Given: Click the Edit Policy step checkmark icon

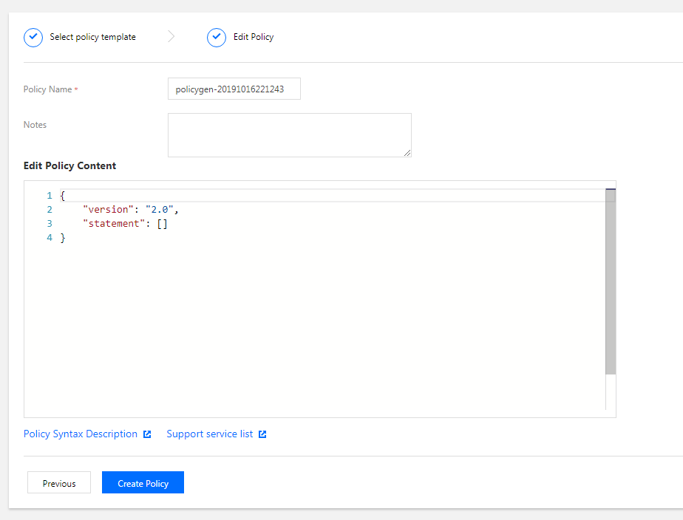Looking at the screenshot, I should 217,38.
